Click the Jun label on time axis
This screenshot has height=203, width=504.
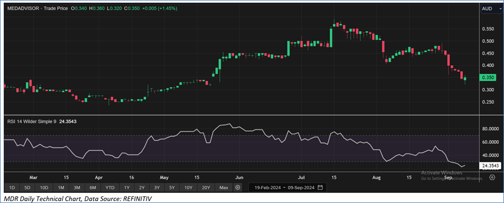coord(239,177)
